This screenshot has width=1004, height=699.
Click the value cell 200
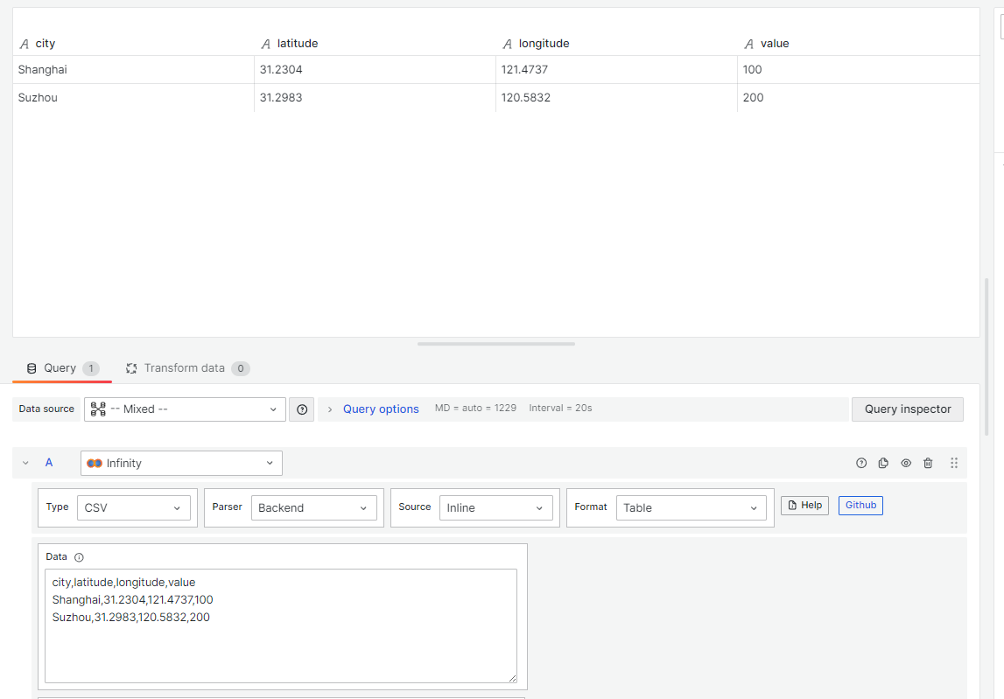(x=859, y=98)
